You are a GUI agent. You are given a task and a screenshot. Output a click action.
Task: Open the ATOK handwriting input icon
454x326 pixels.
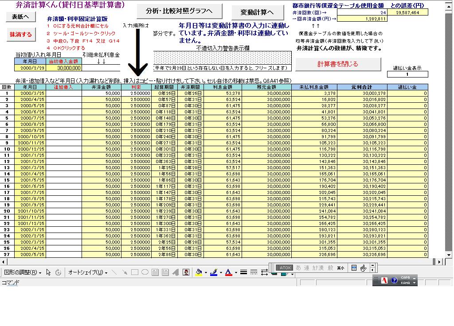(364, 268)
